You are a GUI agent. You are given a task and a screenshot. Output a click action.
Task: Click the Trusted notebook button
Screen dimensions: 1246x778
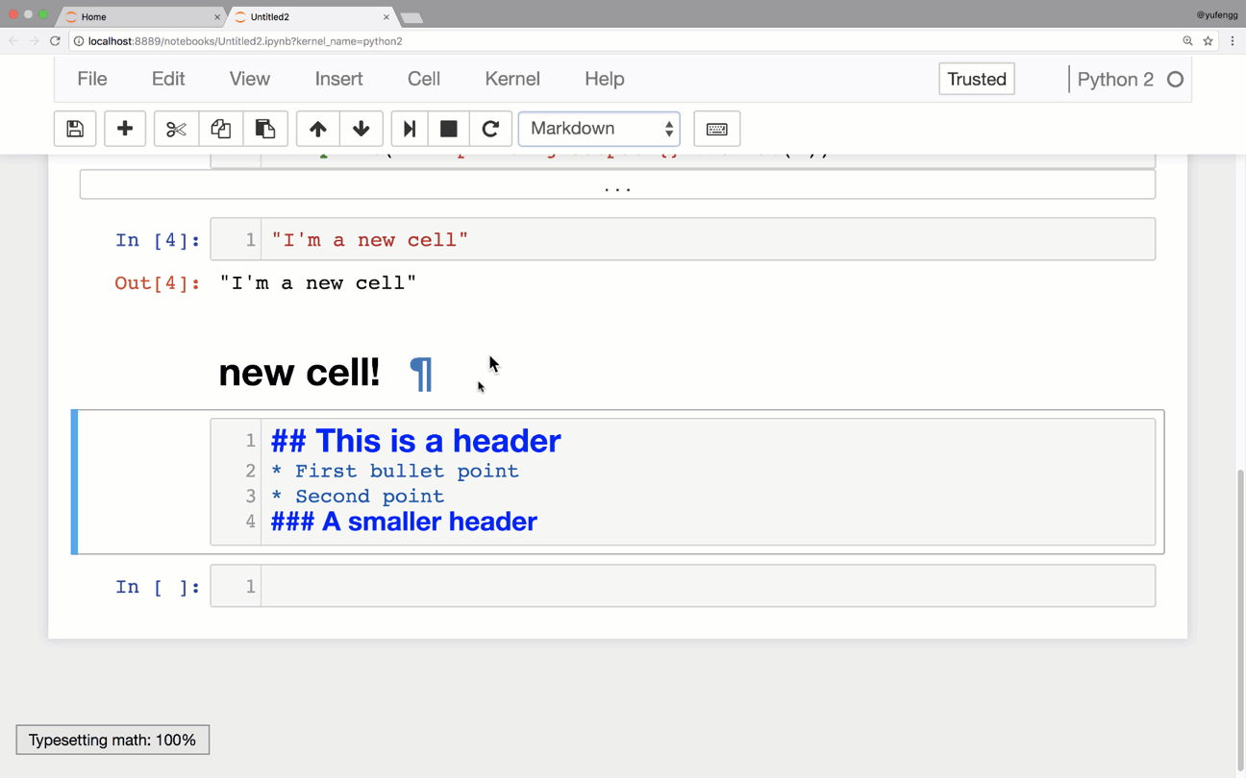pyautogui.click(x=976, y=79)
